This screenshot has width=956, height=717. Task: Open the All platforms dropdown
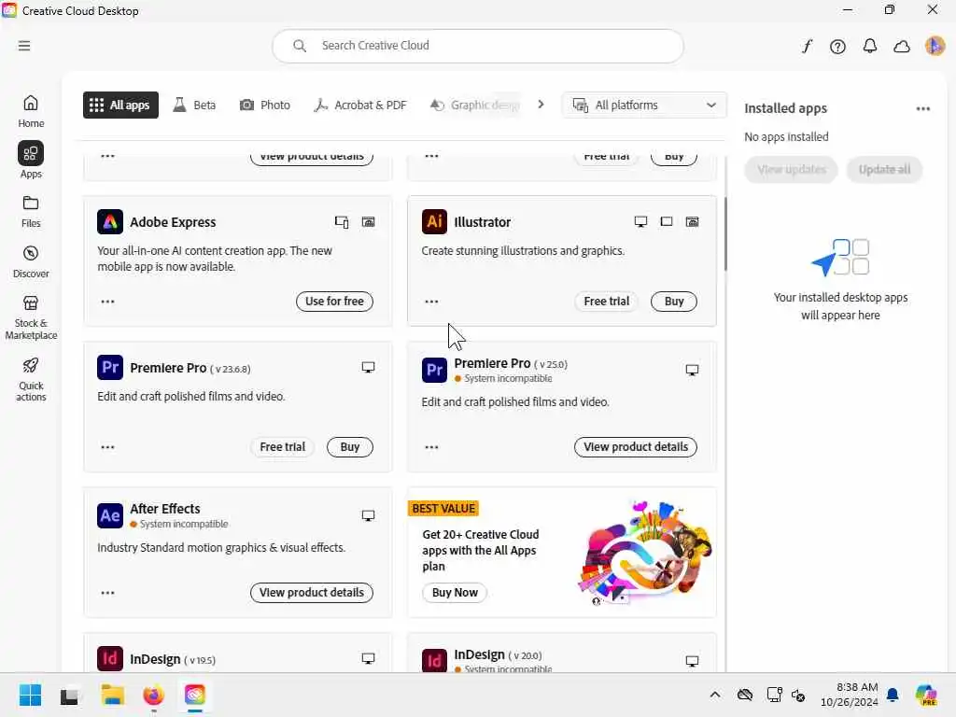point(644,105)
